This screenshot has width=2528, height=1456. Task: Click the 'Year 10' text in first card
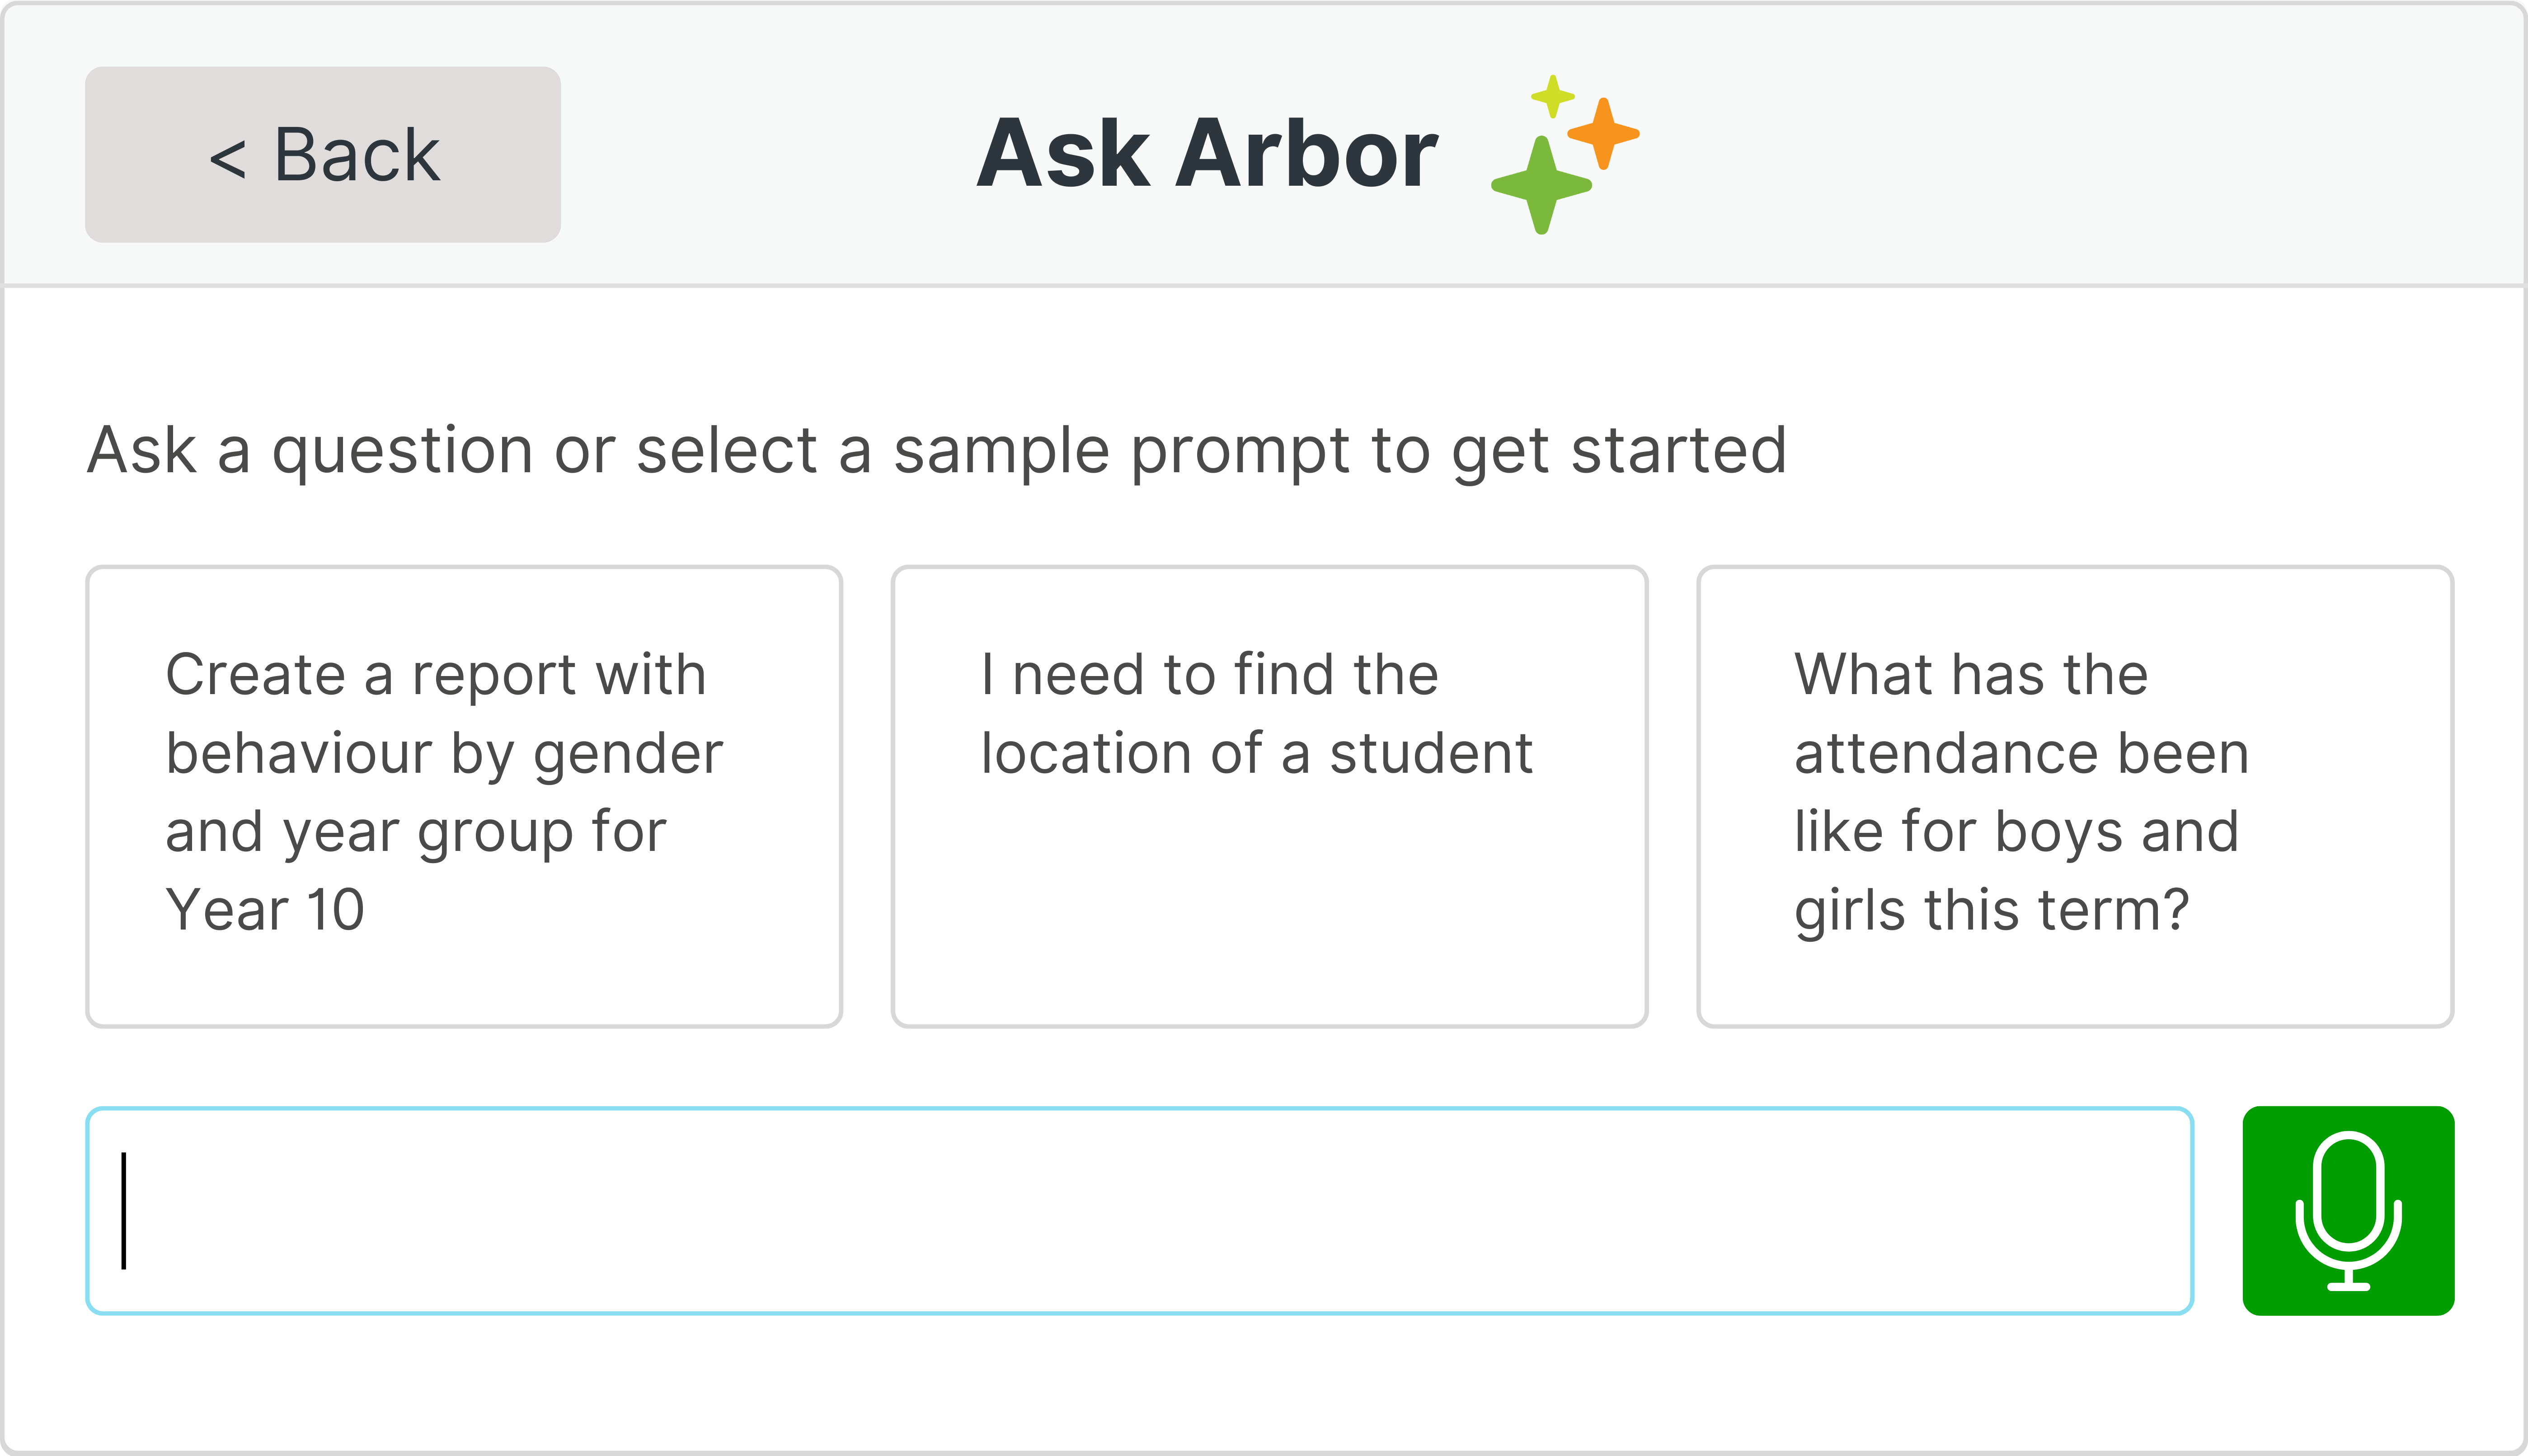pyautogui.click(x=265, y=910)
